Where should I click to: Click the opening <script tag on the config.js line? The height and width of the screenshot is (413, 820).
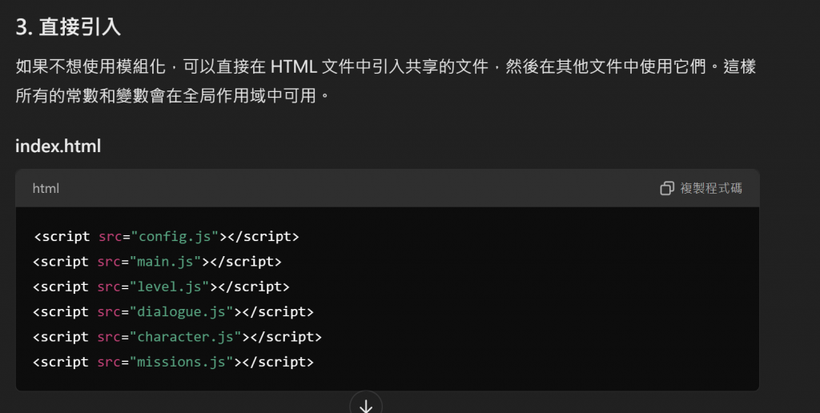click(x=62, y=237)
